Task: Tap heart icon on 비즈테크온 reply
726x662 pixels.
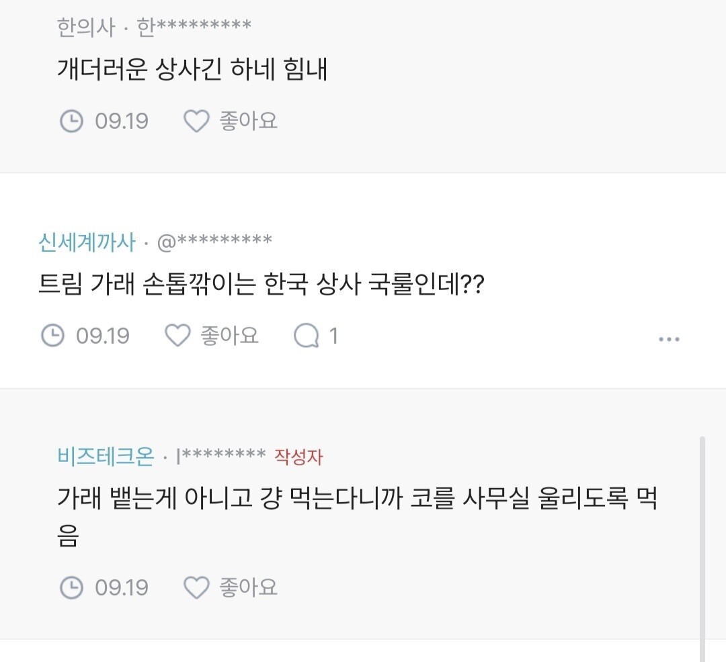Action: coord(196,588)
